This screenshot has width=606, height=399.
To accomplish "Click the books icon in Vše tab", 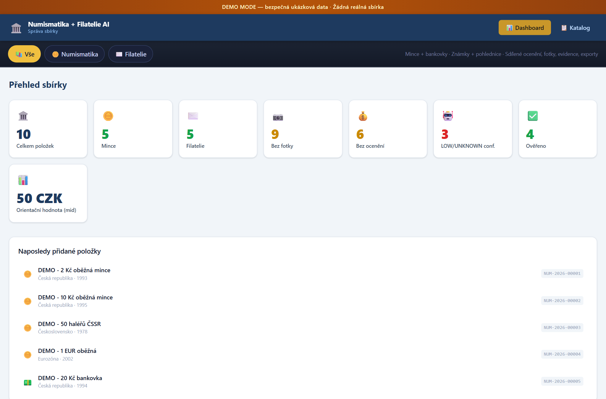I will (x=19, y=54).
